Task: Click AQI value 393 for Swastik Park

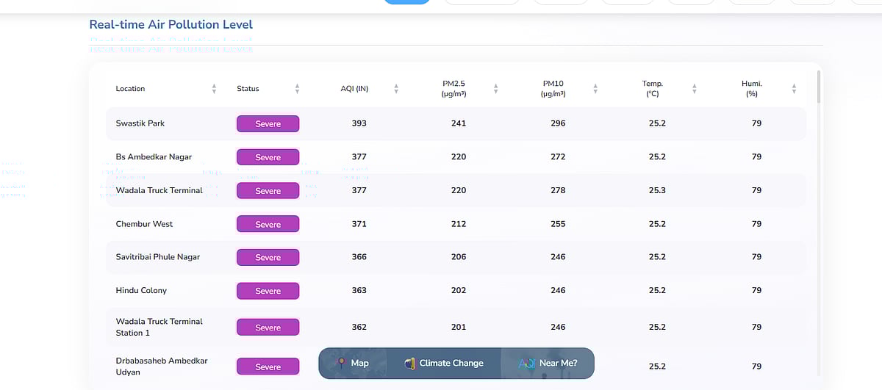Action: 359,123
